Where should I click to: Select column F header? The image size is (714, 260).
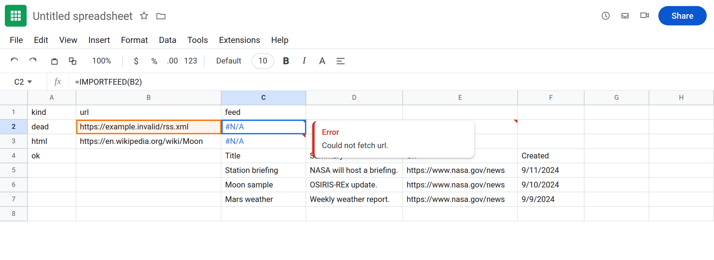point(551,98)
